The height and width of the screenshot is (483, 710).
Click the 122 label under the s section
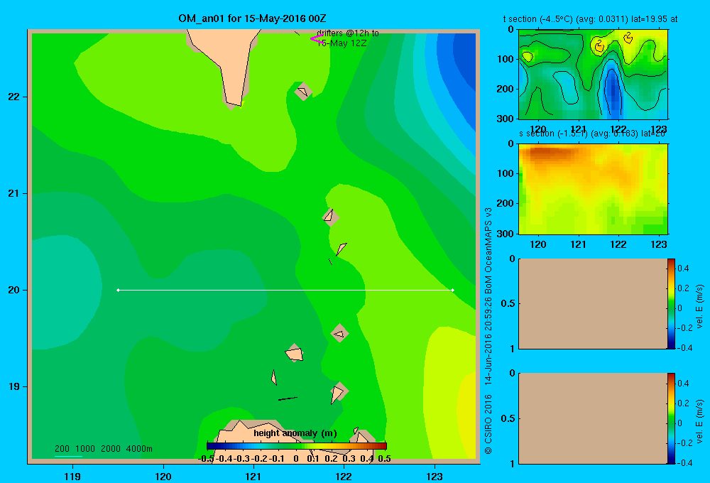click(x=618, y=244)
